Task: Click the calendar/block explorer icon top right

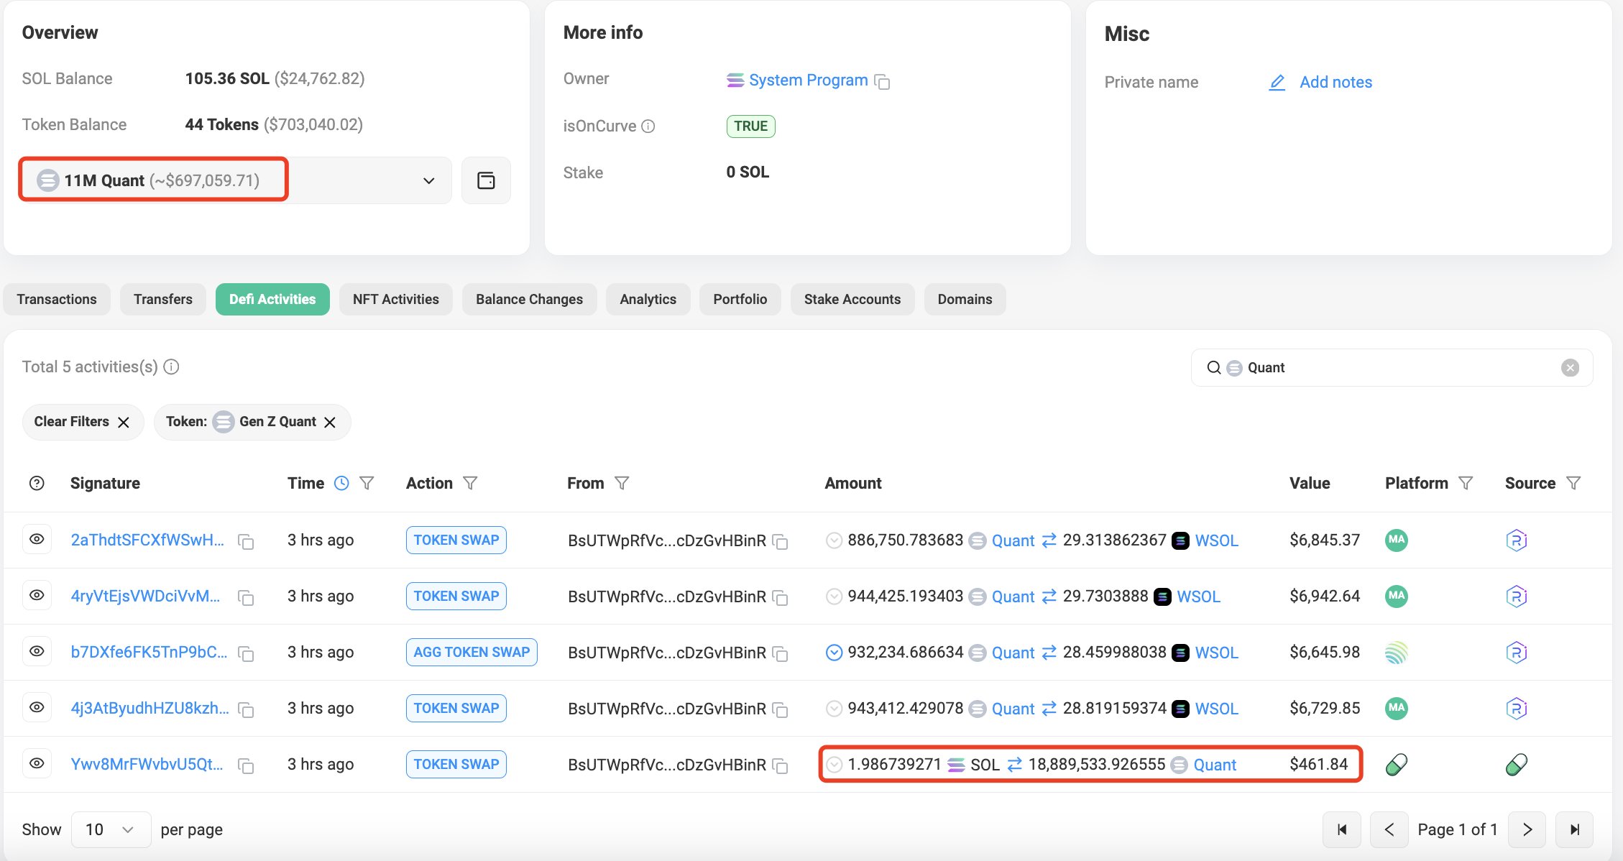Action: click(487, 180)
